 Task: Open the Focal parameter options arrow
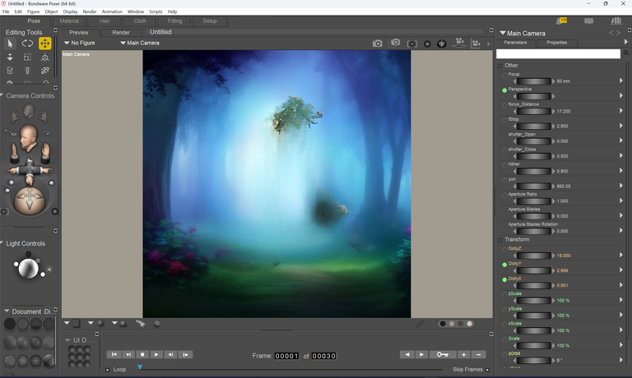621,81
